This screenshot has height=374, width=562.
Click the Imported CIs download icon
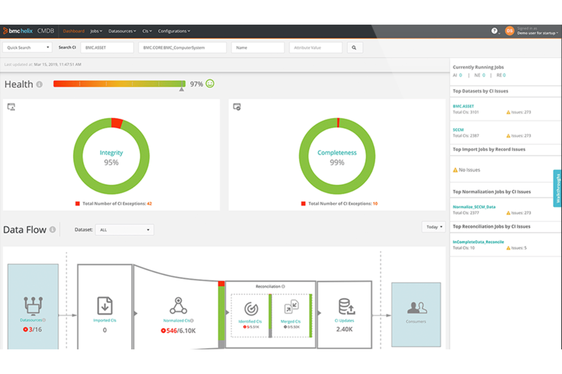(105, 305)
